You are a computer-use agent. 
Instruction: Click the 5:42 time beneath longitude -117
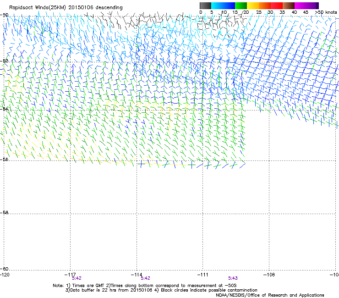tap(77, 278)
